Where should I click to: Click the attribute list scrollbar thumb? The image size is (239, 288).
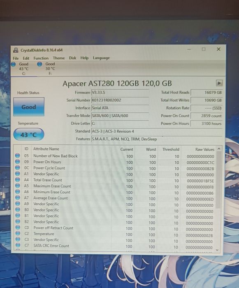(218, 180)
